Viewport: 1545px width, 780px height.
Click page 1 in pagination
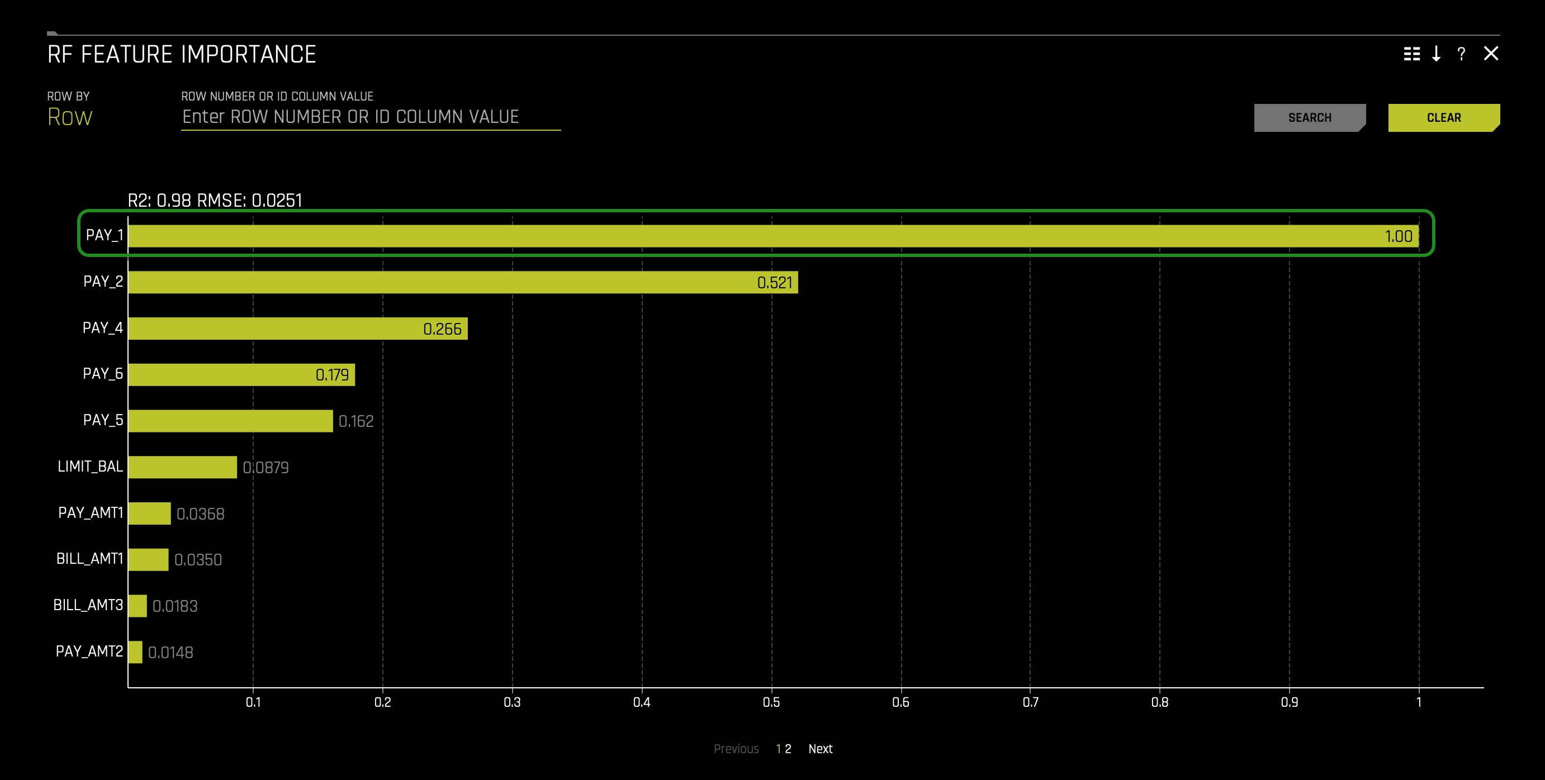778,749
